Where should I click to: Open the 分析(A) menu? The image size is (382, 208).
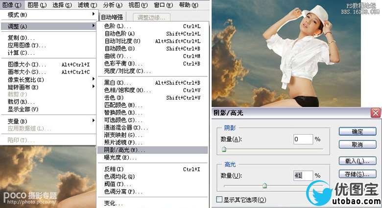[113, 5]
